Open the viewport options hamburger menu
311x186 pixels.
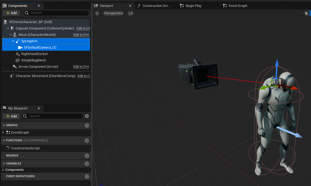coord(97,13)
